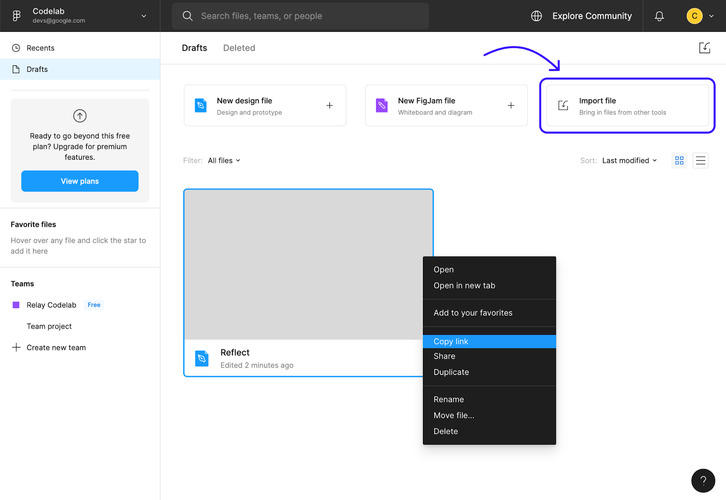Choose Move file... option

coord(489,415)
